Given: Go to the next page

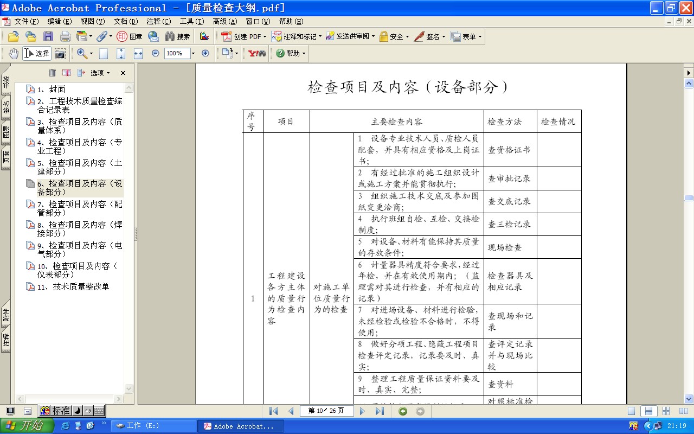Looking at the screenshot, I should click(363, 411).
